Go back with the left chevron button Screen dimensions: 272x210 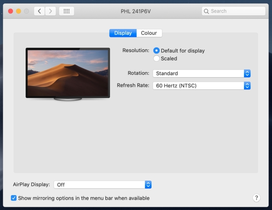pos(39,11)
